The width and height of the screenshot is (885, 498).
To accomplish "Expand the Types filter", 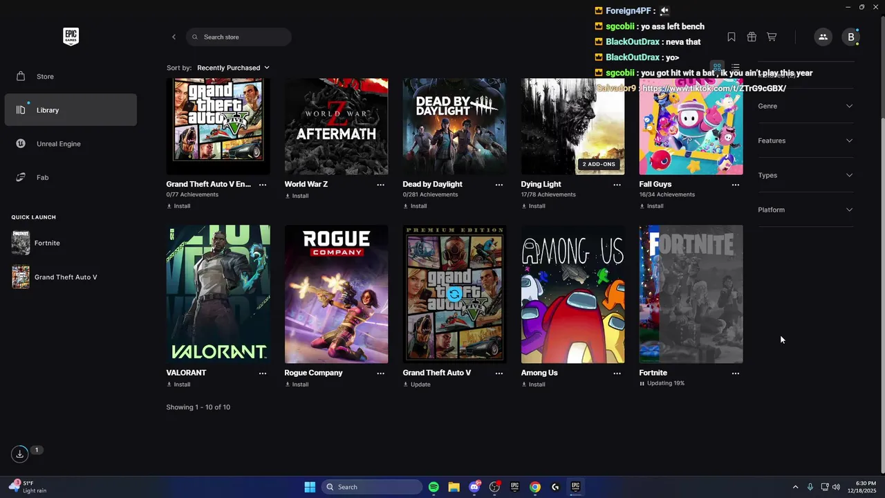I will [805, 175].
